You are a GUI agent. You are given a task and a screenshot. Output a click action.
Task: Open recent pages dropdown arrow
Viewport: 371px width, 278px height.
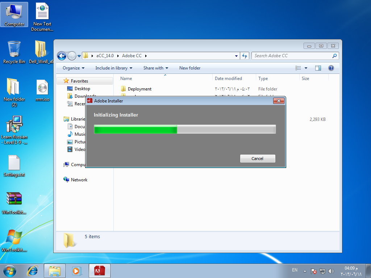(79, 56)
